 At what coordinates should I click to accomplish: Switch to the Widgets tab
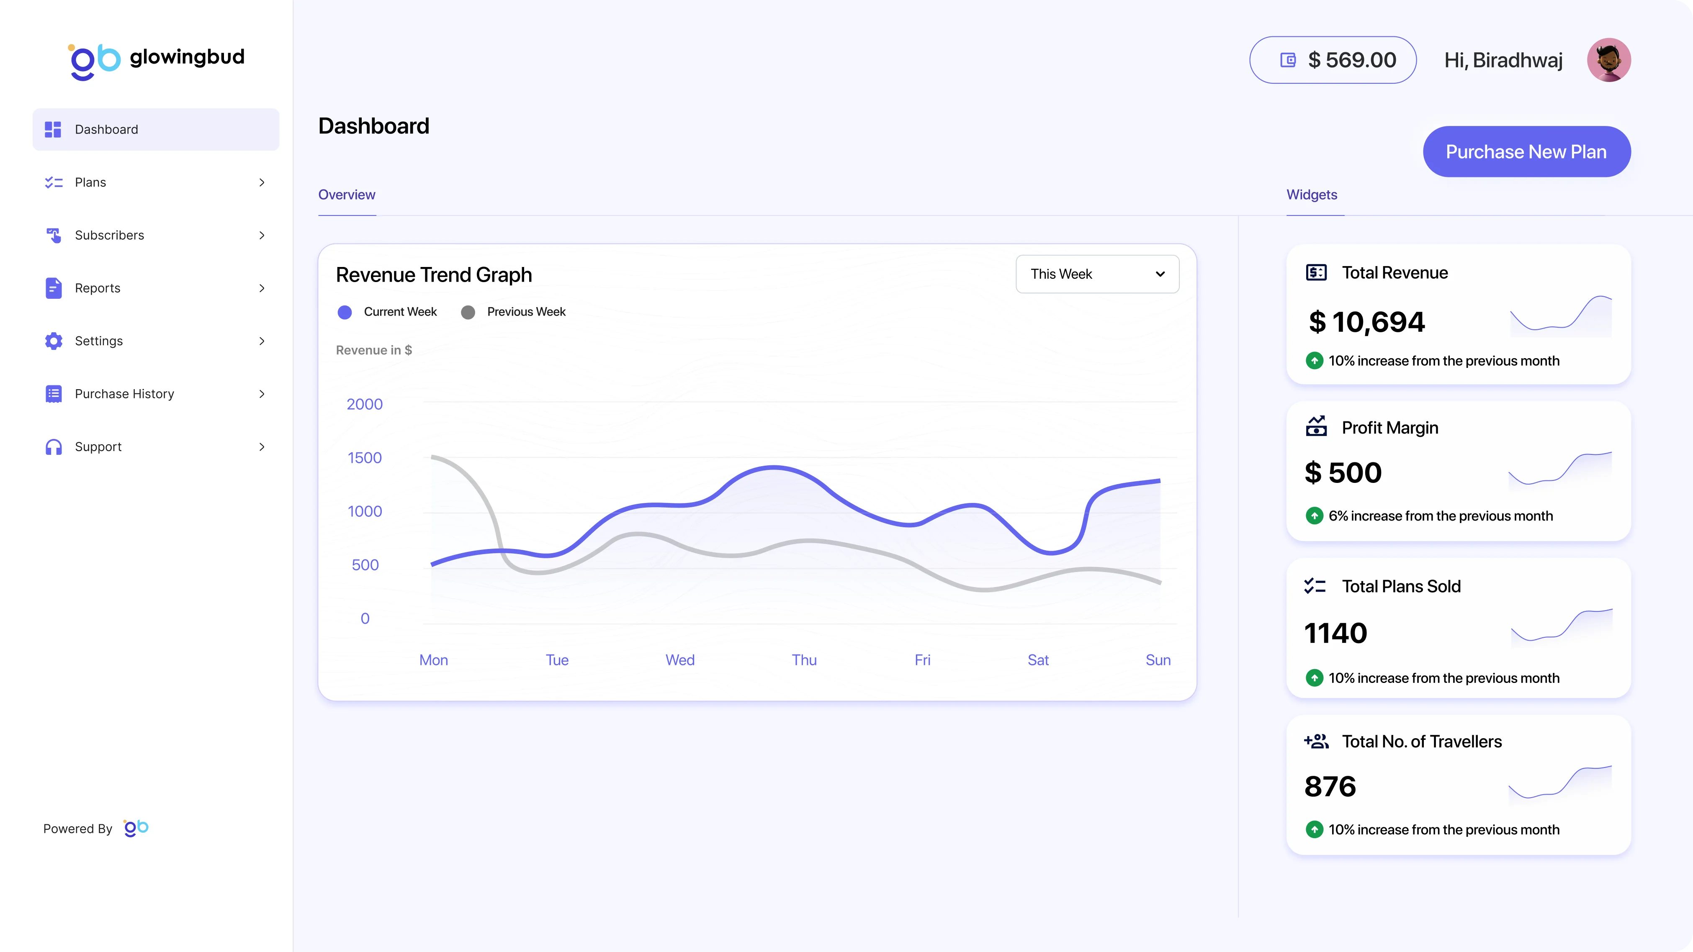pos(1312,195)
